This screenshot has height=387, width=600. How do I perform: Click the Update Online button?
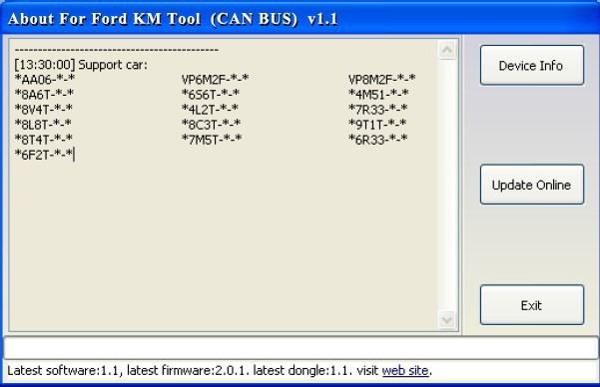tap(532, 185)
